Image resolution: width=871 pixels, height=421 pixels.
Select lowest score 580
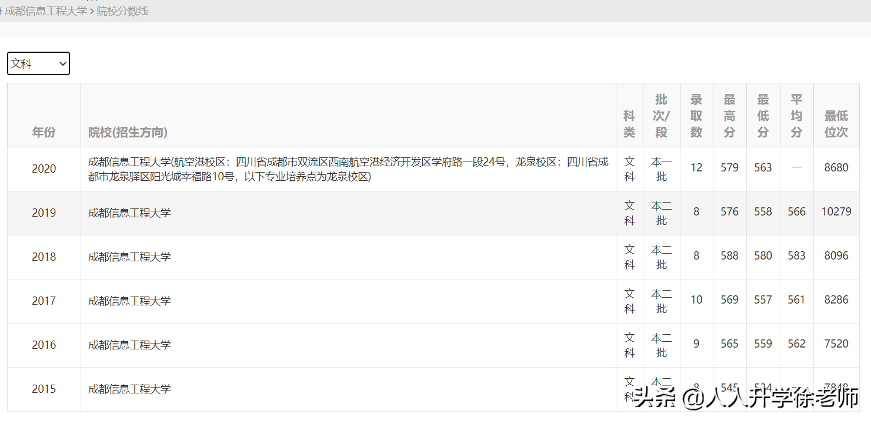[x=763, y=255]
